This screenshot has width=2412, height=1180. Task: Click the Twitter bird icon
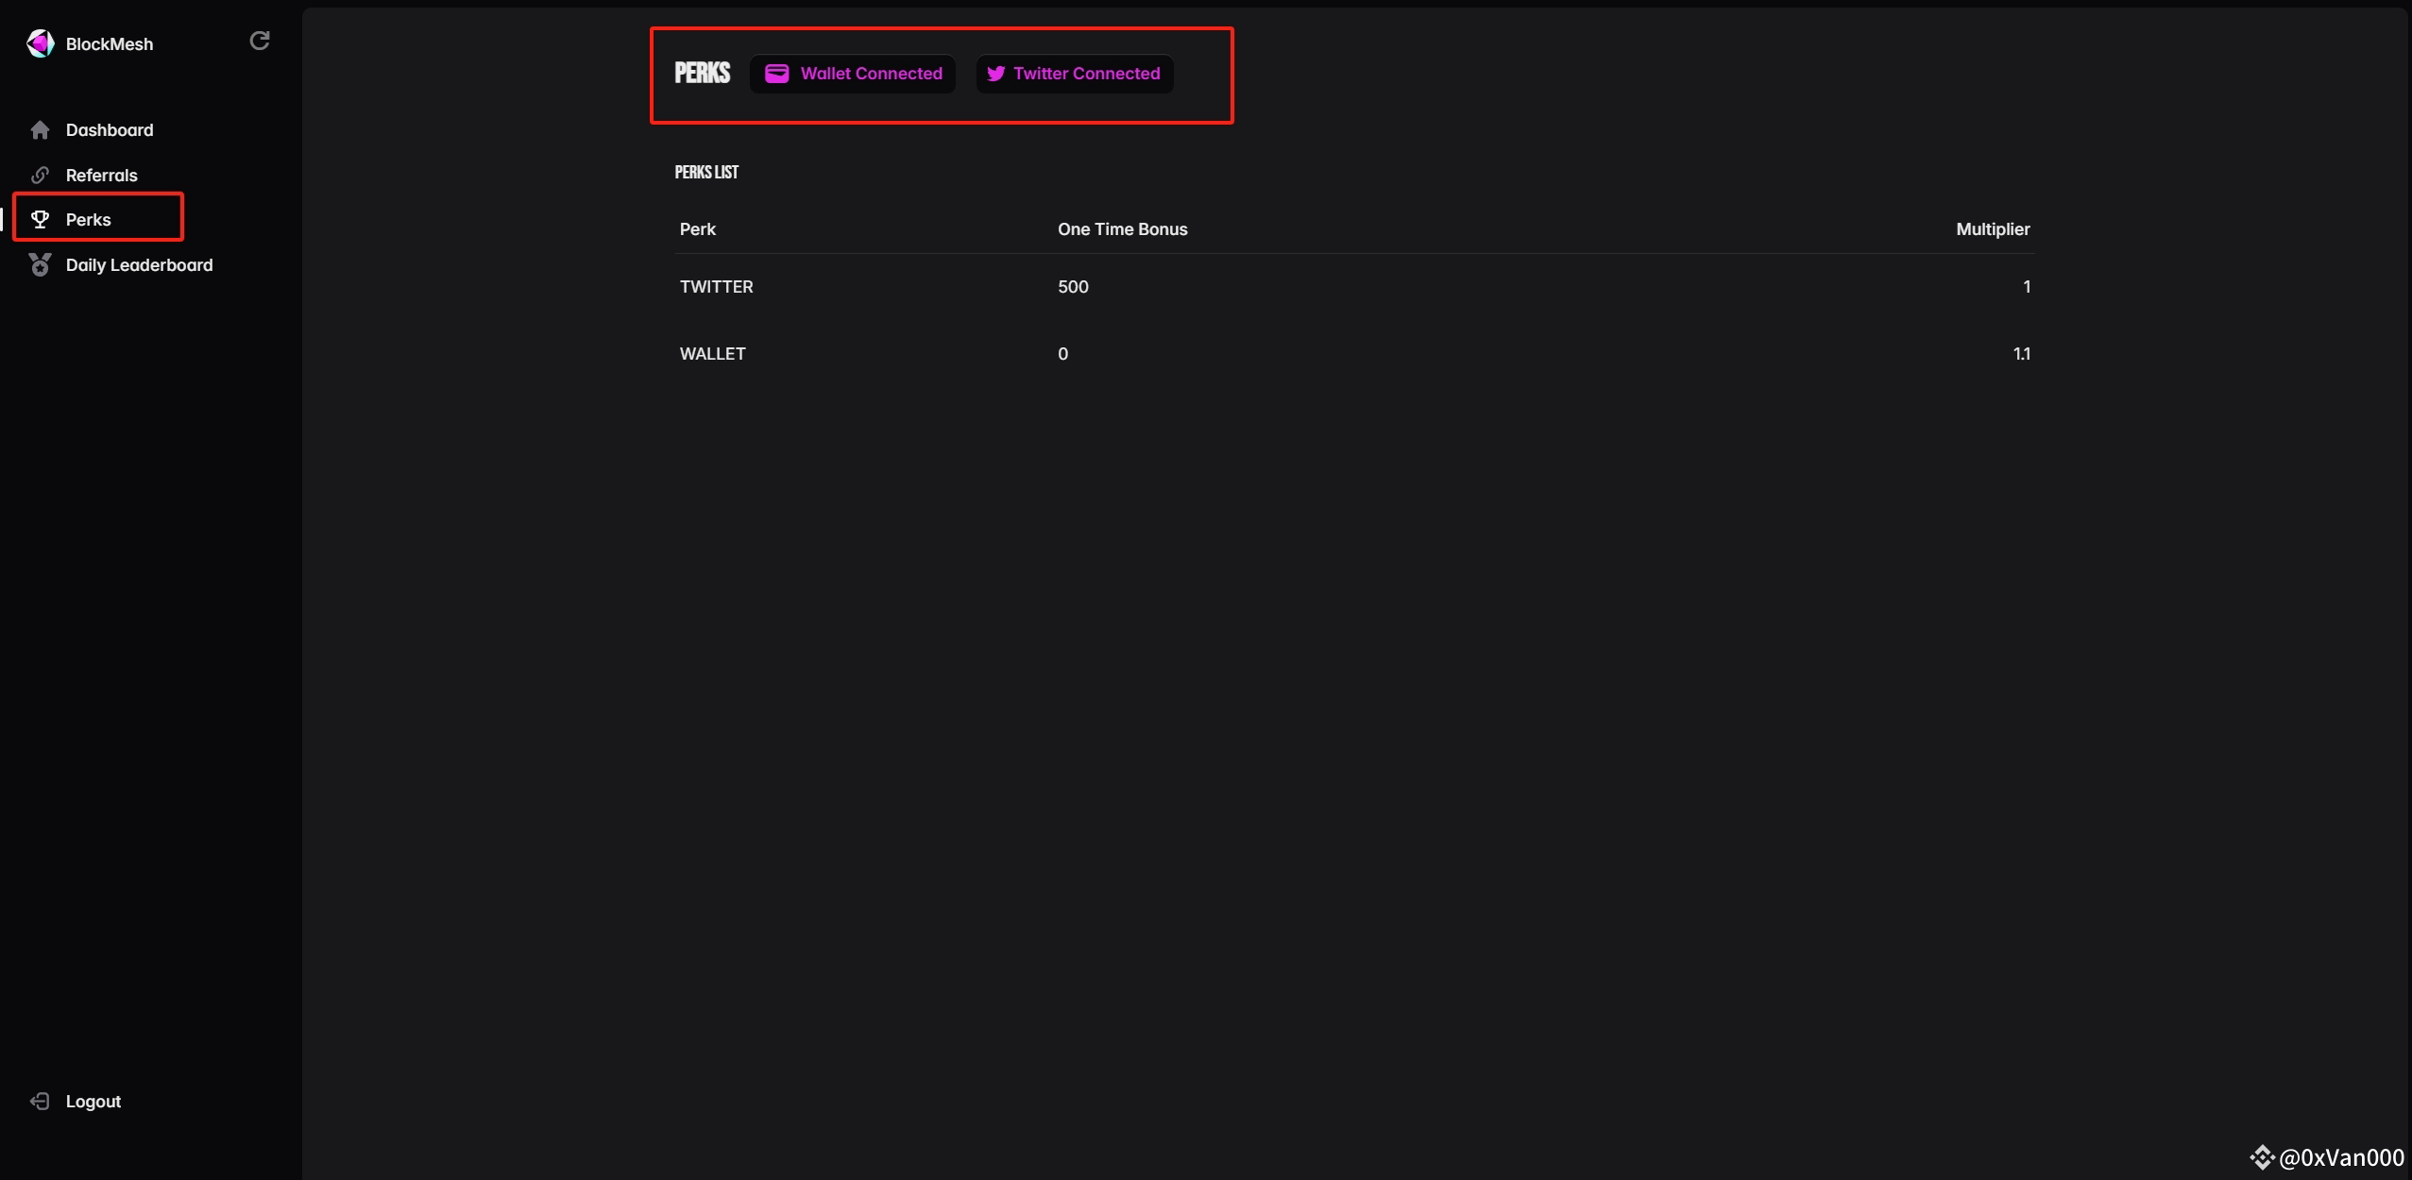click(995, 74)
